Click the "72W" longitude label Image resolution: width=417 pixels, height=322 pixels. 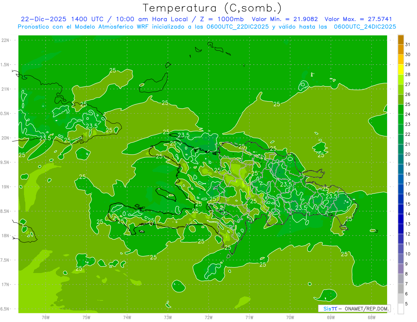pyautogui.click(x=208, y=317)
